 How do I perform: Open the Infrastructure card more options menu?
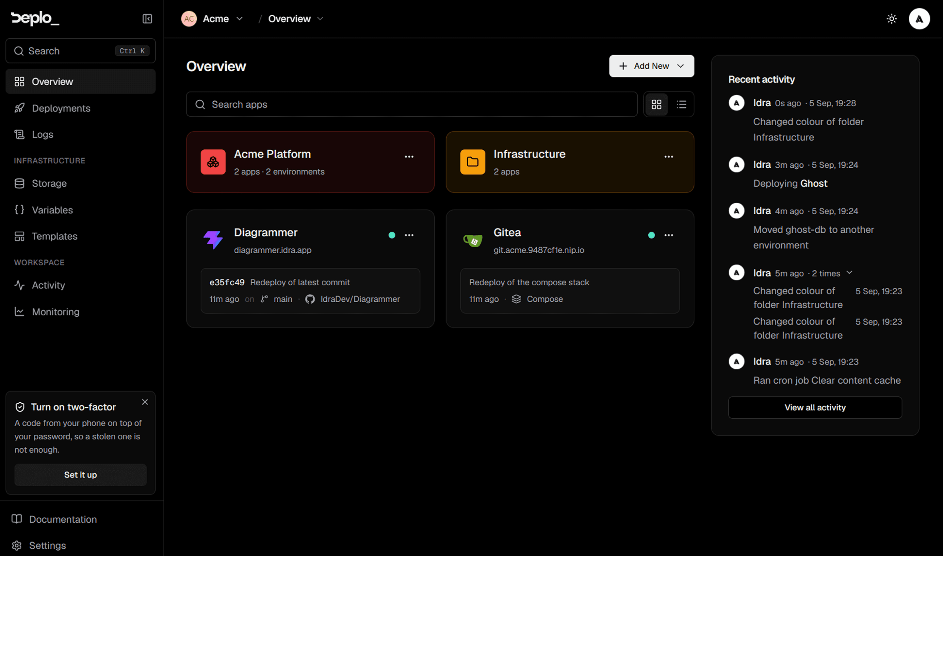tap(668, 157)
